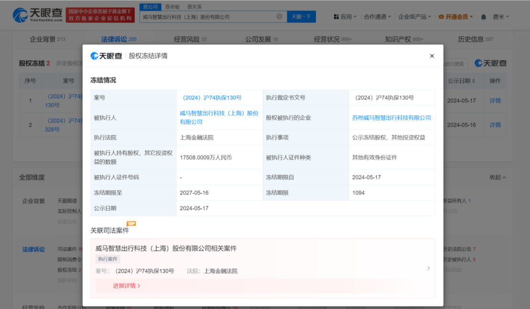
Task: Click the company name search input field
Action: (208, 17)
